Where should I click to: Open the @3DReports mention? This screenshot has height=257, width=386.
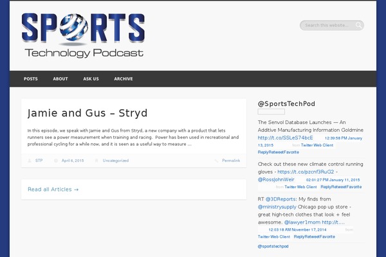pos(280,199)
